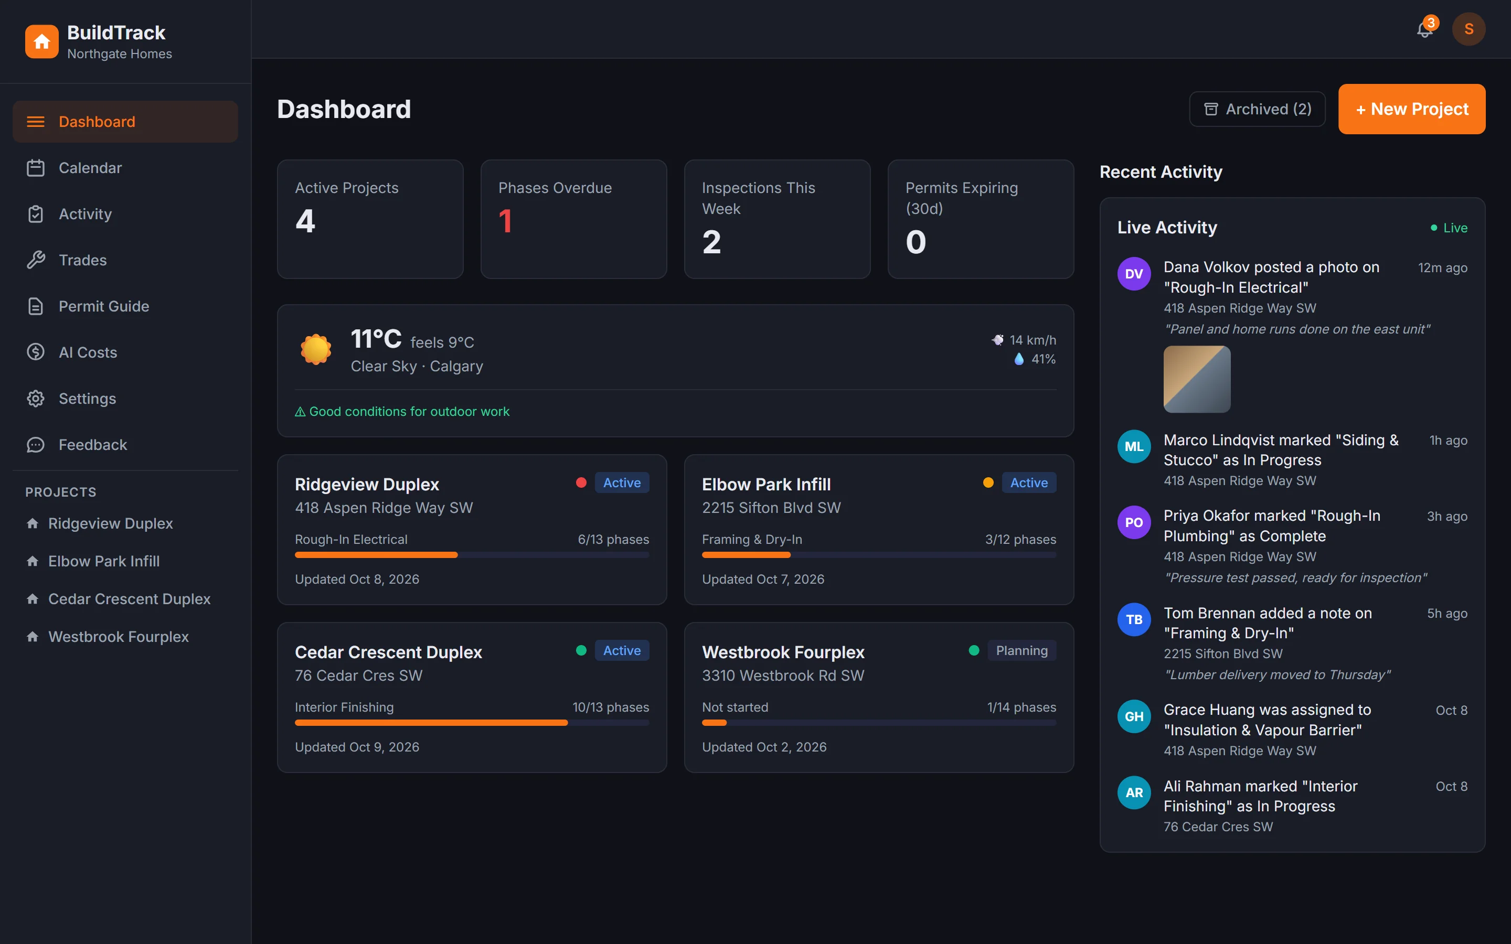Open Westbrook Fourplex in the Projects list
This screenshot has height=944, width=1511.
pyautogui.click(x=125, y=637)
